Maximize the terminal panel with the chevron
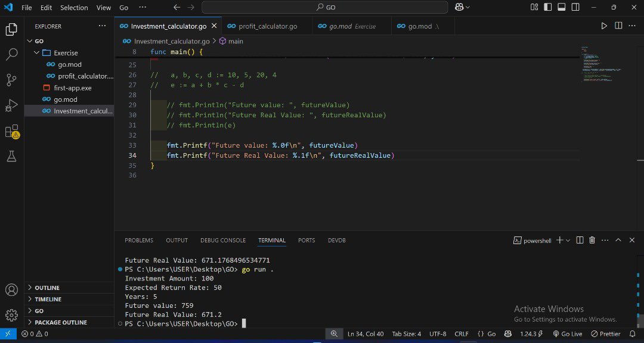644x343 pixels. 618,240
